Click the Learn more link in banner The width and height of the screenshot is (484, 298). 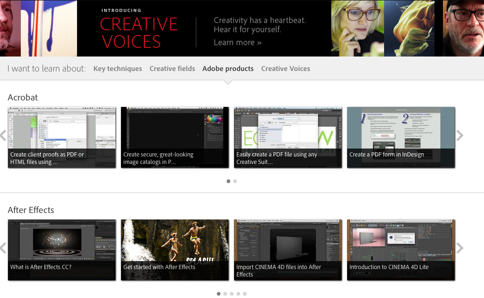click(237, 43)
